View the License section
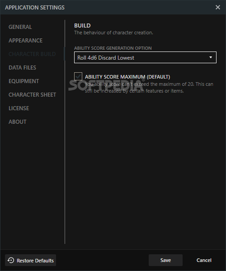 pos(19,108)
